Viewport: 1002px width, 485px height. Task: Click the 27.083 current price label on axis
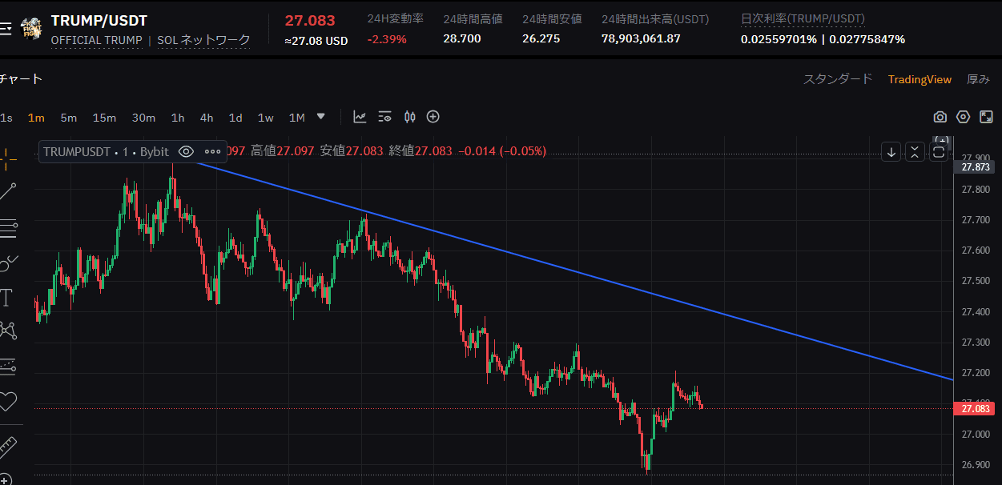pos(973,409)
